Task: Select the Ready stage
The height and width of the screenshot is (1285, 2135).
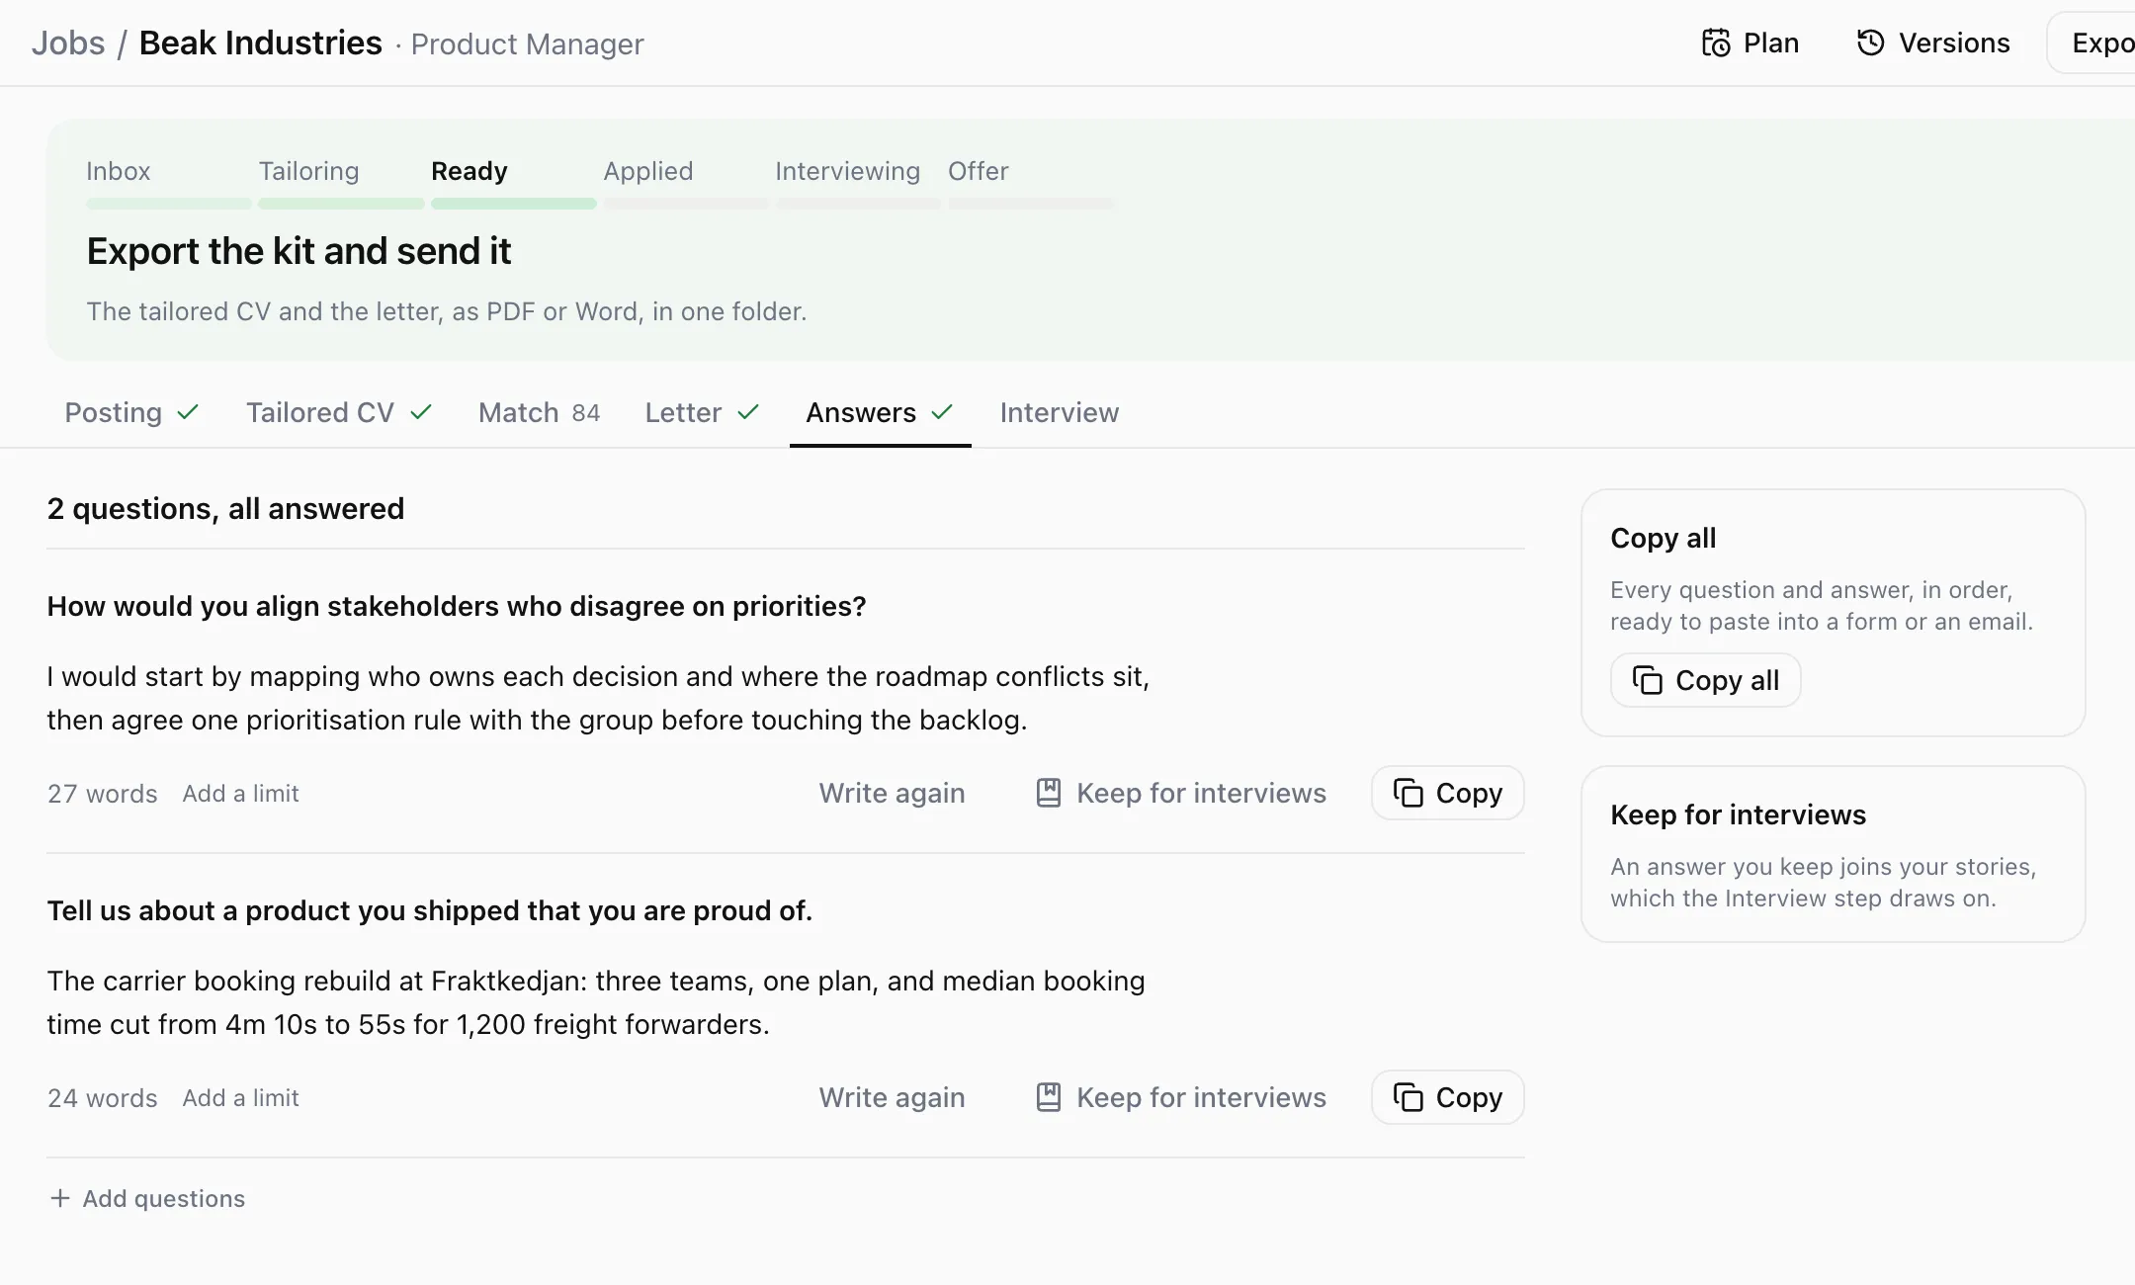Action: 470,171
